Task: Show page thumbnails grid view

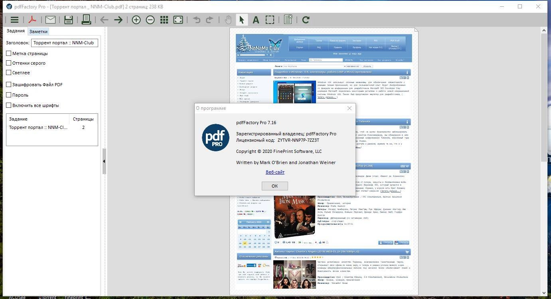Action: click(x=164, y=20)
